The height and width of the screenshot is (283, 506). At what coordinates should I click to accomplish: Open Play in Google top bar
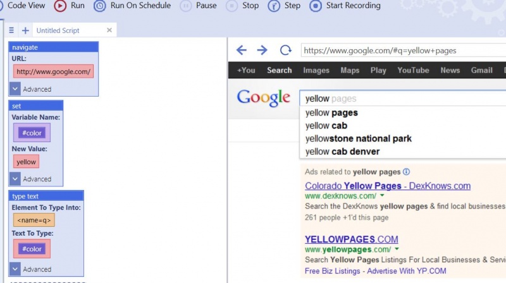point(378,70)
